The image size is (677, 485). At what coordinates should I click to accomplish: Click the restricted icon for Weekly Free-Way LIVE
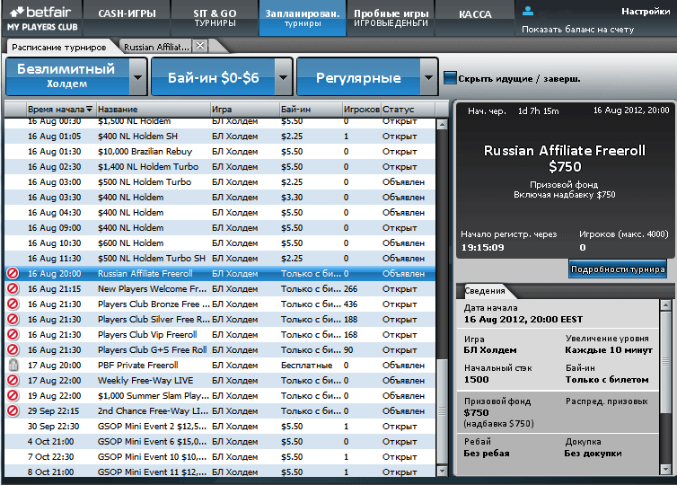point(13,380)
